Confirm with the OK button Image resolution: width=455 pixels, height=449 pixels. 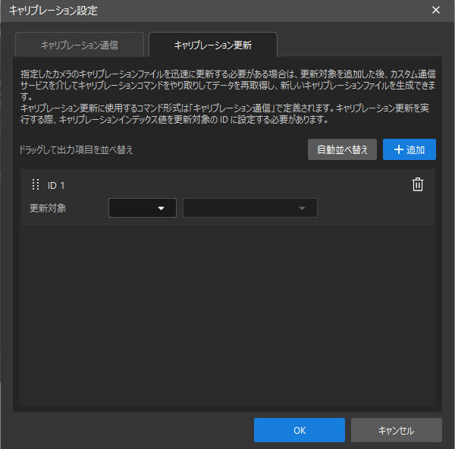pyautogui.click(x=300, y=430)
